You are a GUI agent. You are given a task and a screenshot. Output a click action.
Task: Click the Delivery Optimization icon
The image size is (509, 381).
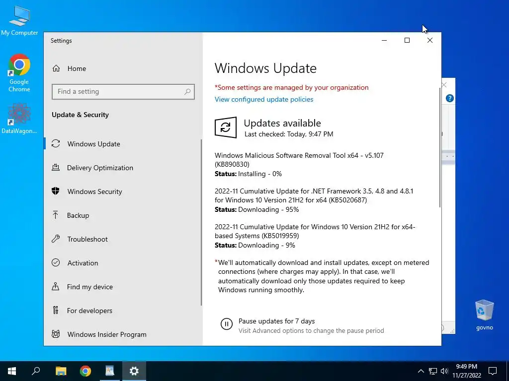56,168
